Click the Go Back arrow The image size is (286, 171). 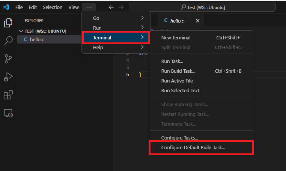tap(111, 7)
